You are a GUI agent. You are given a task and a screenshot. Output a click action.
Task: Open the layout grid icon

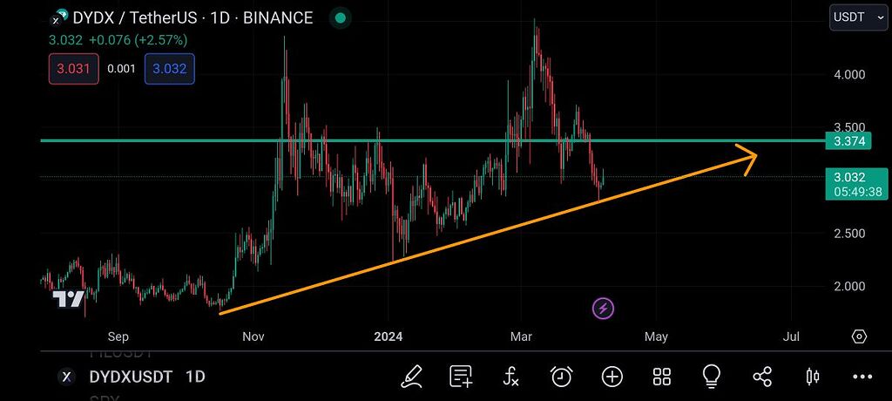(662, 377)
